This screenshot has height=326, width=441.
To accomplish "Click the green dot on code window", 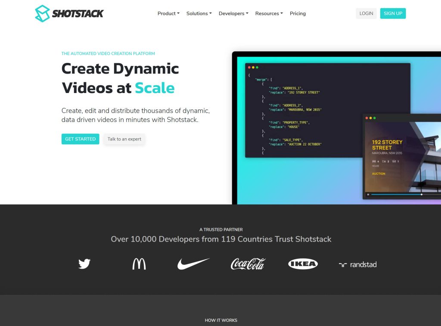I will point(257,68).
